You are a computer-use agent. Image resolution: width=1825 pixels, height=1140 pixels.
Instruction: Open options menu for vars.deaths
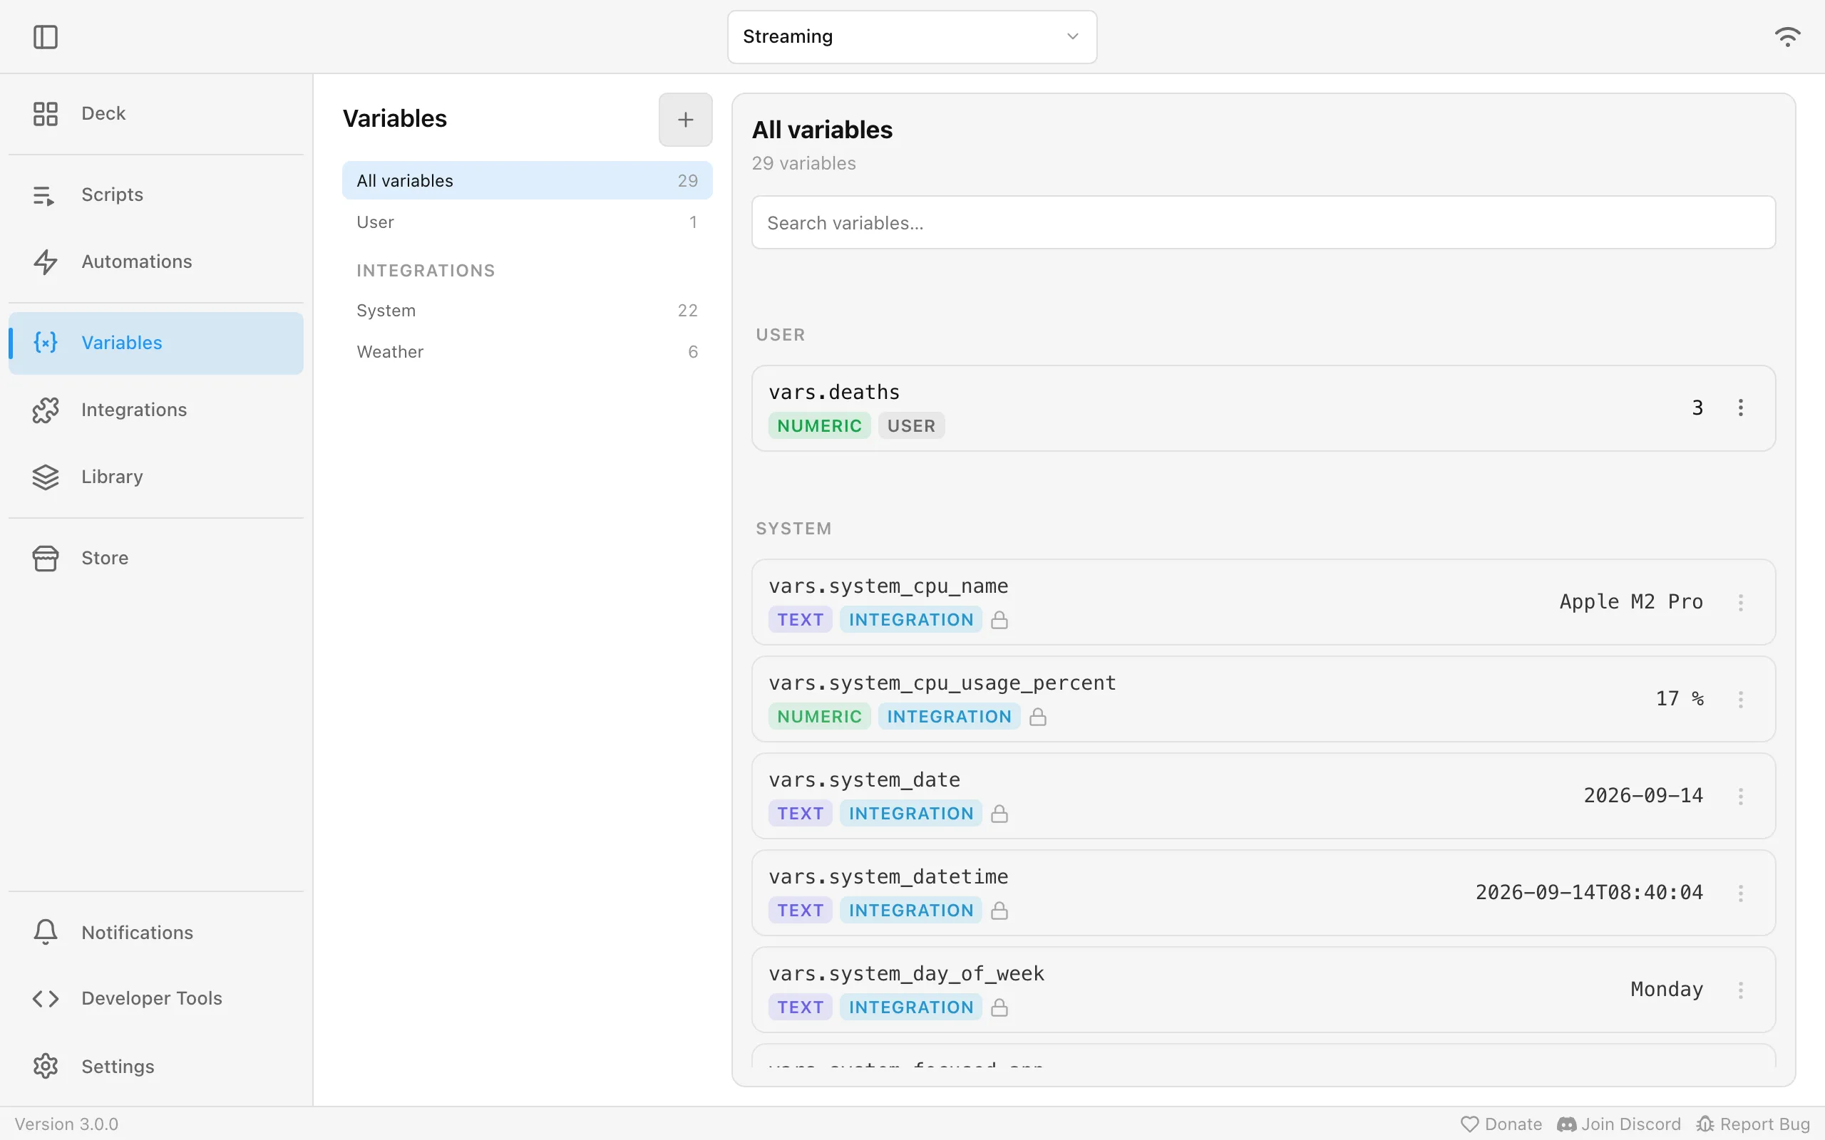(1741, 408)
